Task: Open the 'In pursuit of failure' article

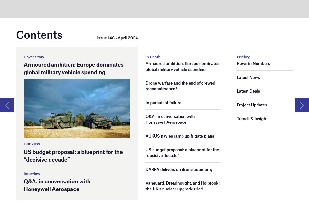Action: pyautogui.click(x=163, y=103)
